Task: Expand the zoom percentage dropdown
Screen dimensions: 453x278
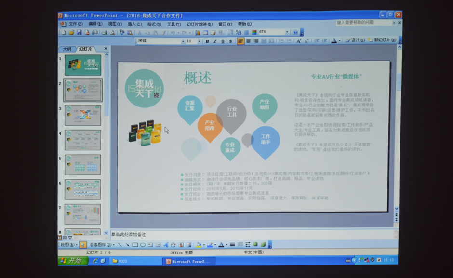Action: (287, 32)
